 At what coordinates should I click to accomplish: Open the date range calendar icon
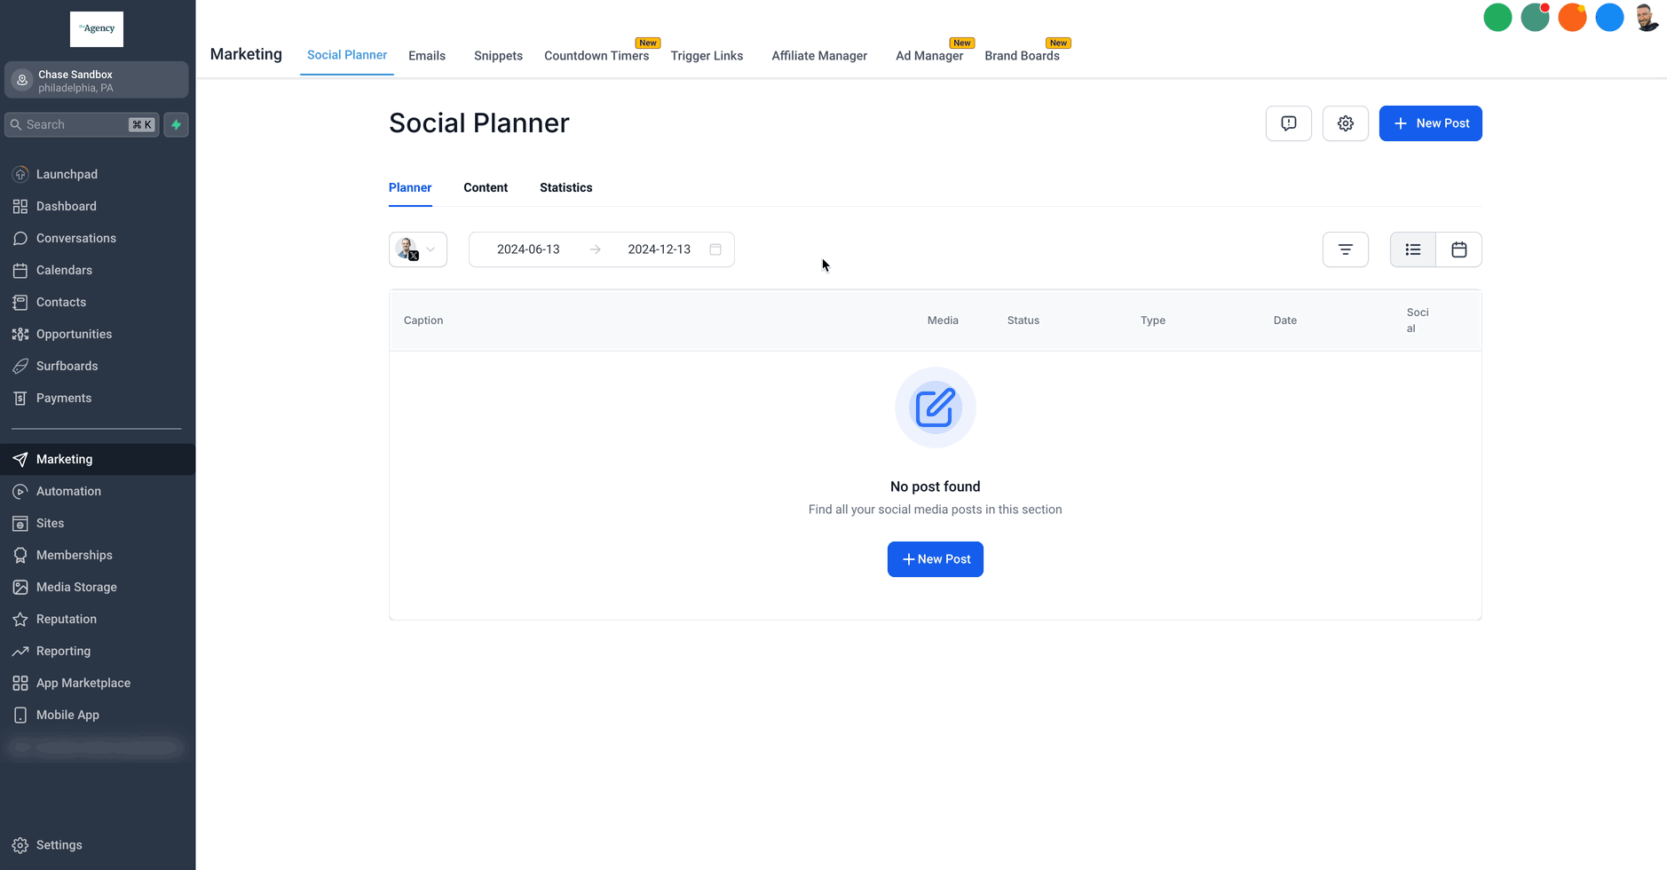(x=715, y=249)
